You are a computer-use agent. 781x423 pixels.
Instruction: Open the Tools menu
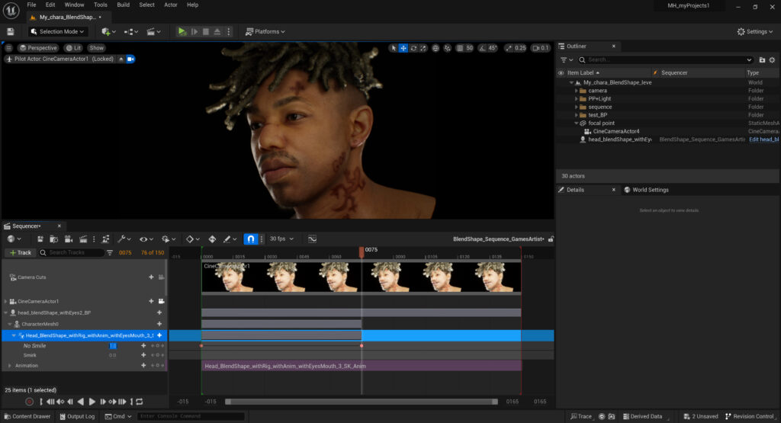(100, 5)
